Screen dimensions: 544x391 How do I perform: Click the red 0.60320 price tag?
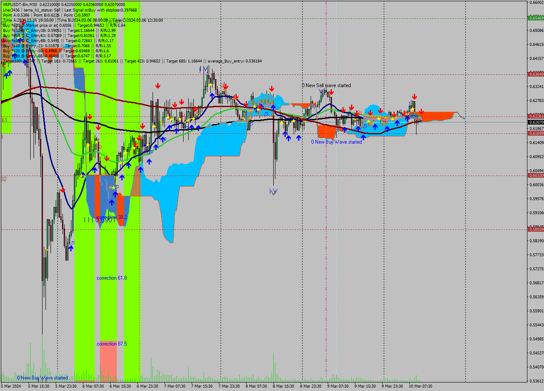tap(535, 175)
